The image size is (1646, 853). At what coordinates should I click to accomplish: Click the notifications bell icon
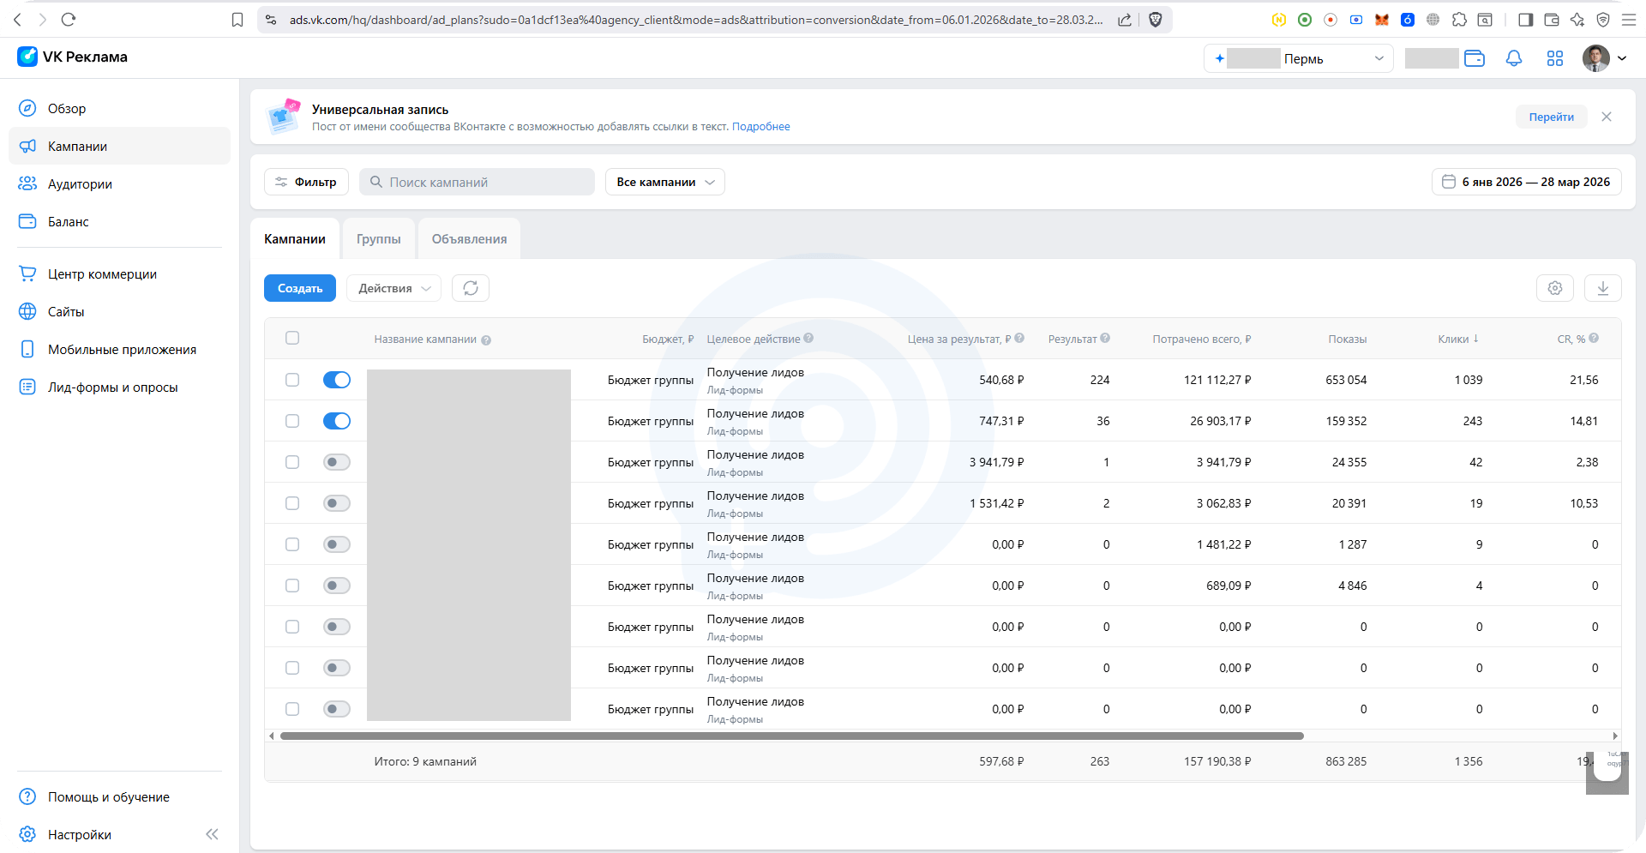tap(1514, 58)
